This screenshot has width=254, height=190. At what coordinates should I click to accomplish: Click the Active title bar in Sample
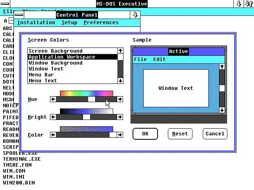[179, 51]
